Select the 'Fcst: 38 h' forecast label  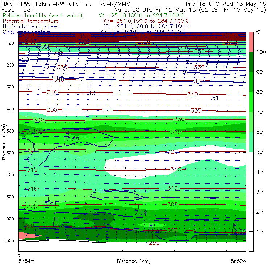pyautogui.click(x=19, y=9)
